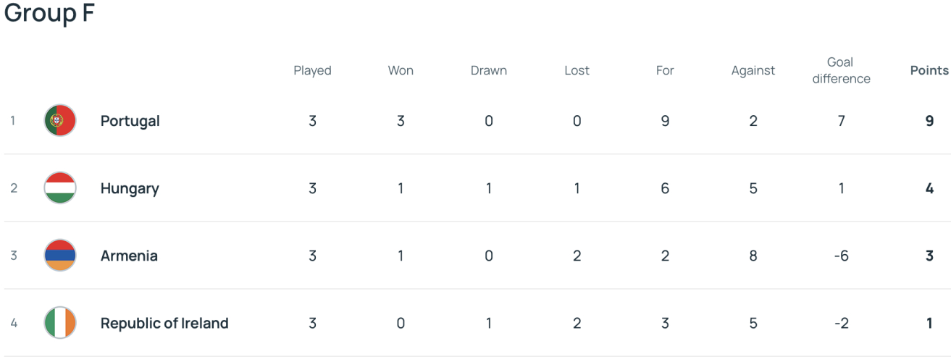951x362 pixels.
Task: Click the Lost column header
Action: (x=577, y=70)
